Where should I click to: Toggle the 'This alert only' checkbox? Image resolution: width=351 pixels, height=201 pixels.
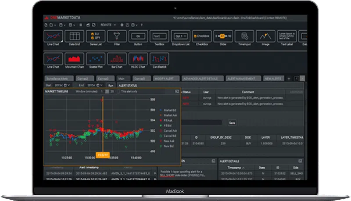pyautogui.click(x=118, y=91)
